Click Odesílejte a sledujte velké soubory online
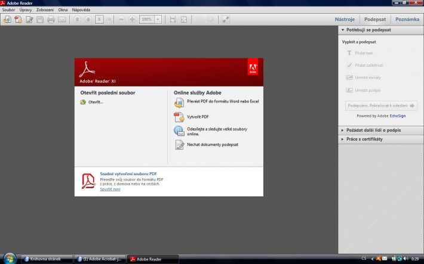The width and height of the screenshot is (424, 264). coord(217,132)
